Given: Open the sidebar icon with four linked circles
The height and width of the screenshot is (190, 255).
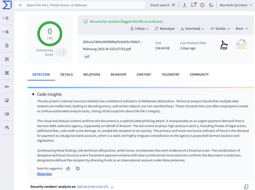Looking at the screenshot, I should (x=7, y=73).
